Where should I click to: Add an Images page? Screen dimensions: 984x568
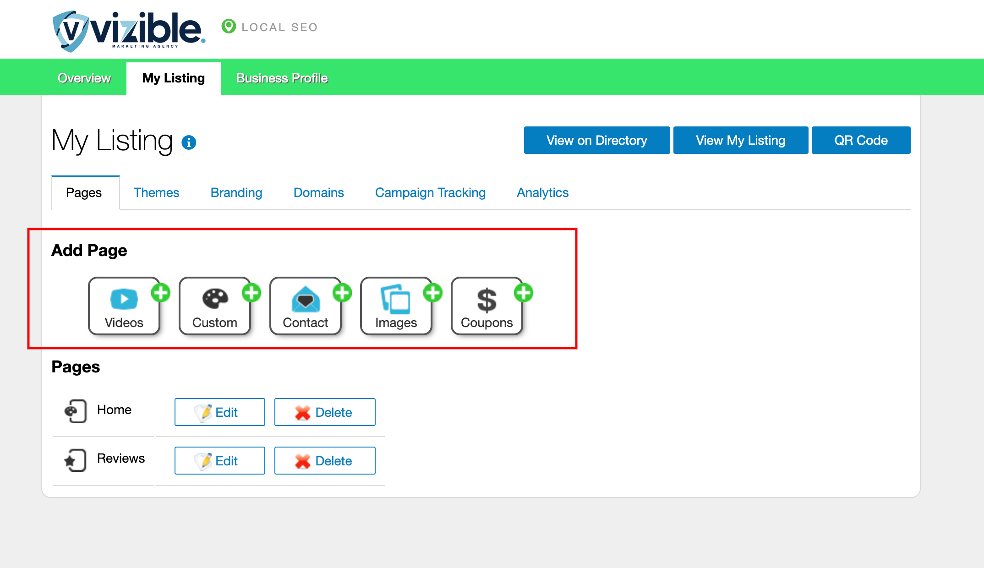coord(396,306)
